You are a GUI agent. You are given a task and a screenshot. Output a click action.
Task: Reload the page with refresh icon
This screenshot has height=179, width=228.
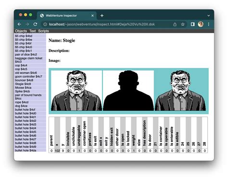tap(35, 24)
